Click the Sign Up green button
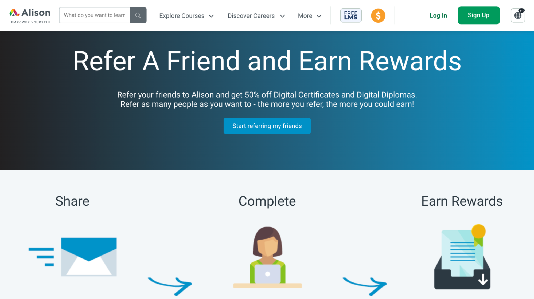 [479, 15]
